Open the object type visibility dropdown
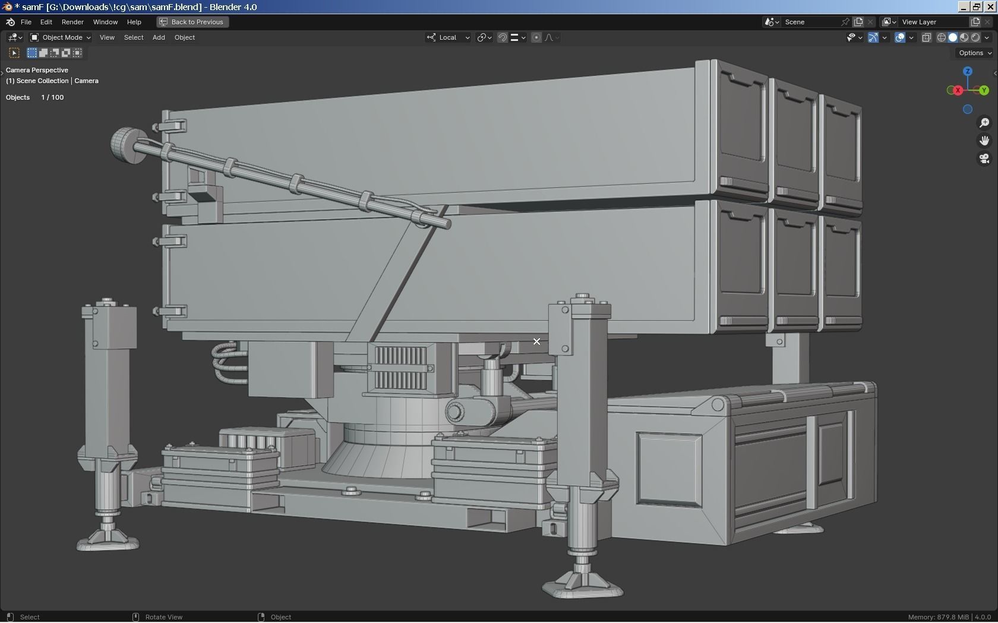Viewport: 998px width, 623px height. (854, 37)
